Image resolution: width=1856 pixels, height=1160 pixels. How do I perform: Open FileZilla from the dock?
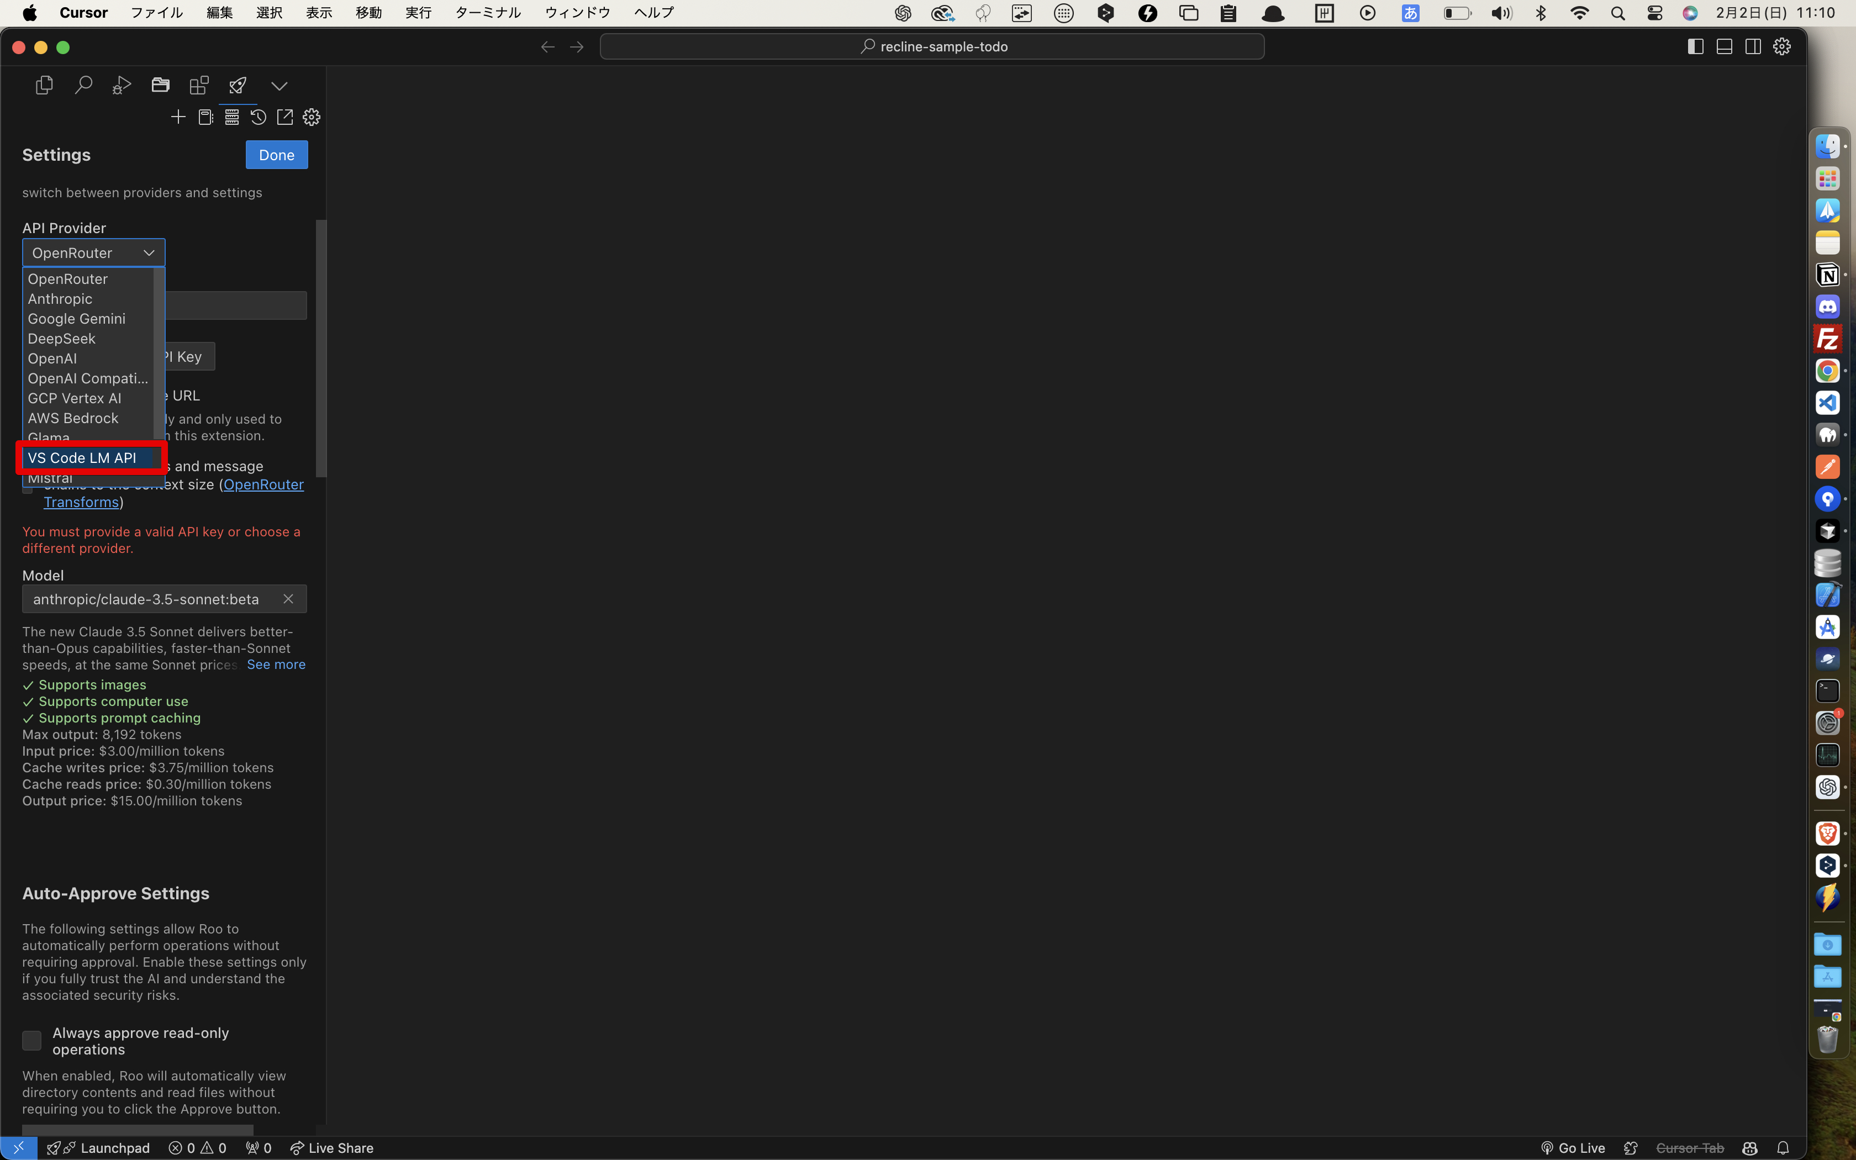[1828, 339]
